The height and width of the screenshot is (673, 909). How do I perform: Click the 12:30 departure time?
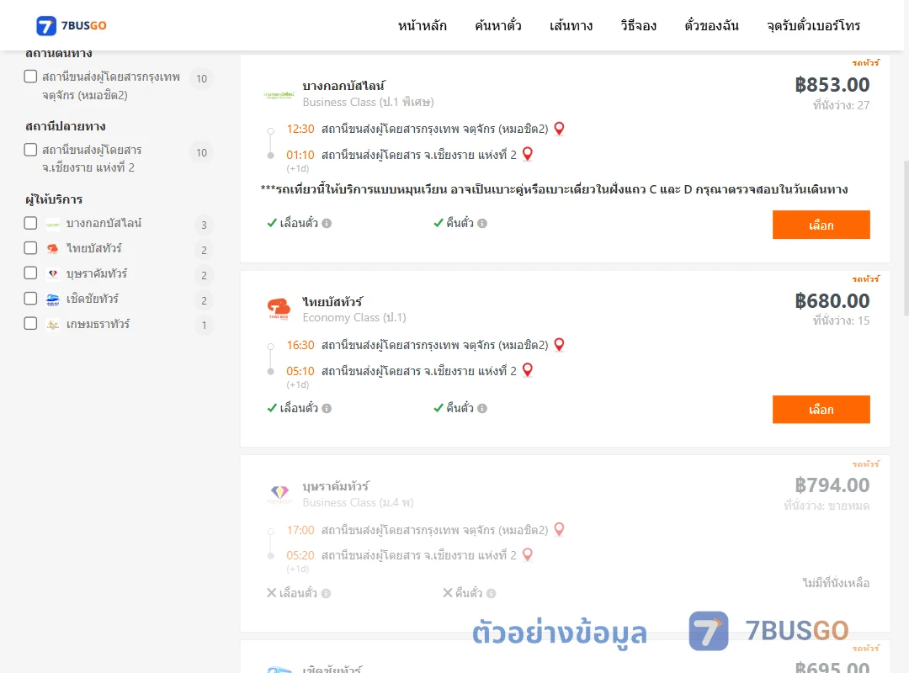(x=300, y=129)
